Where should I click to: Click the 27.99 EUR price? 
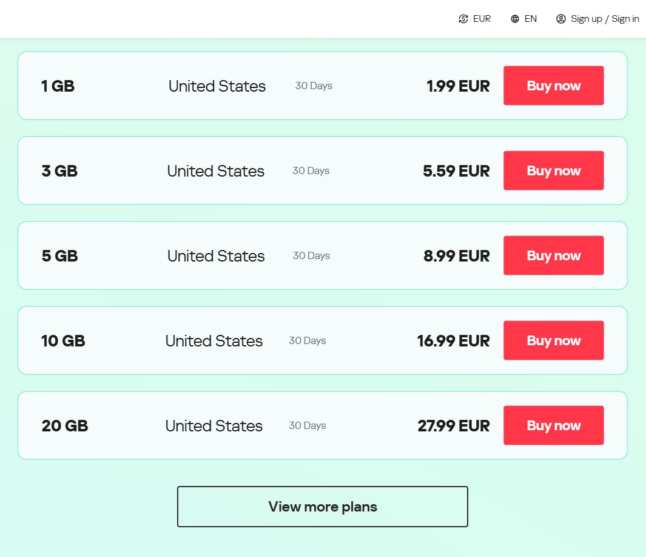(x=453, y=426)
